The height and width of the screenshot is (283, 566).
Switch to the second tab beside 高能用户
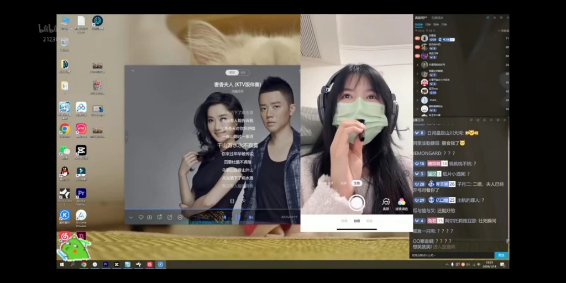(x=437, y=18)
